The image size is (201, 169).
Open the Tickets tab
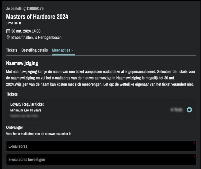click(x=12, y=50)
